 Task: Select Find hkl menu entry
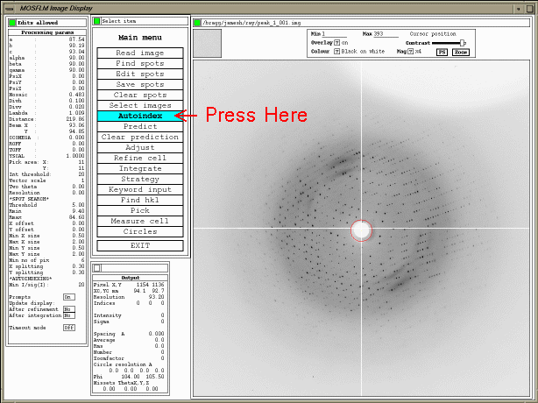pos(140,200)
